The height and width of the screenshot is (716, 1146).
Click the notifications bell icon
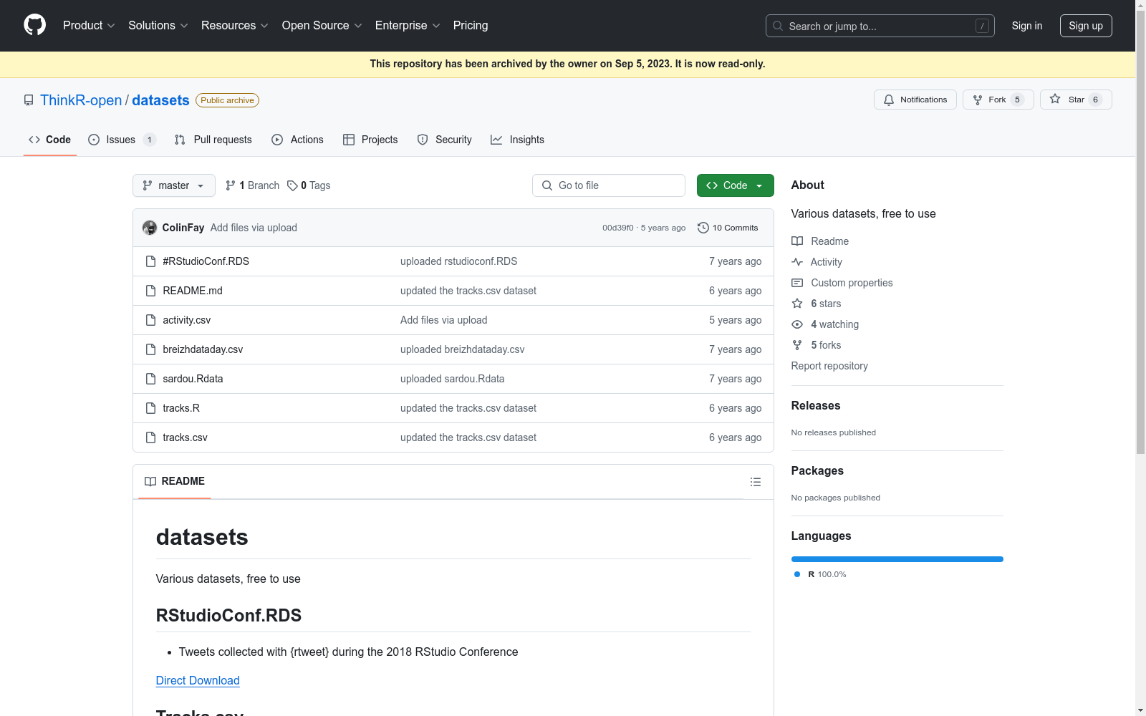889,100
